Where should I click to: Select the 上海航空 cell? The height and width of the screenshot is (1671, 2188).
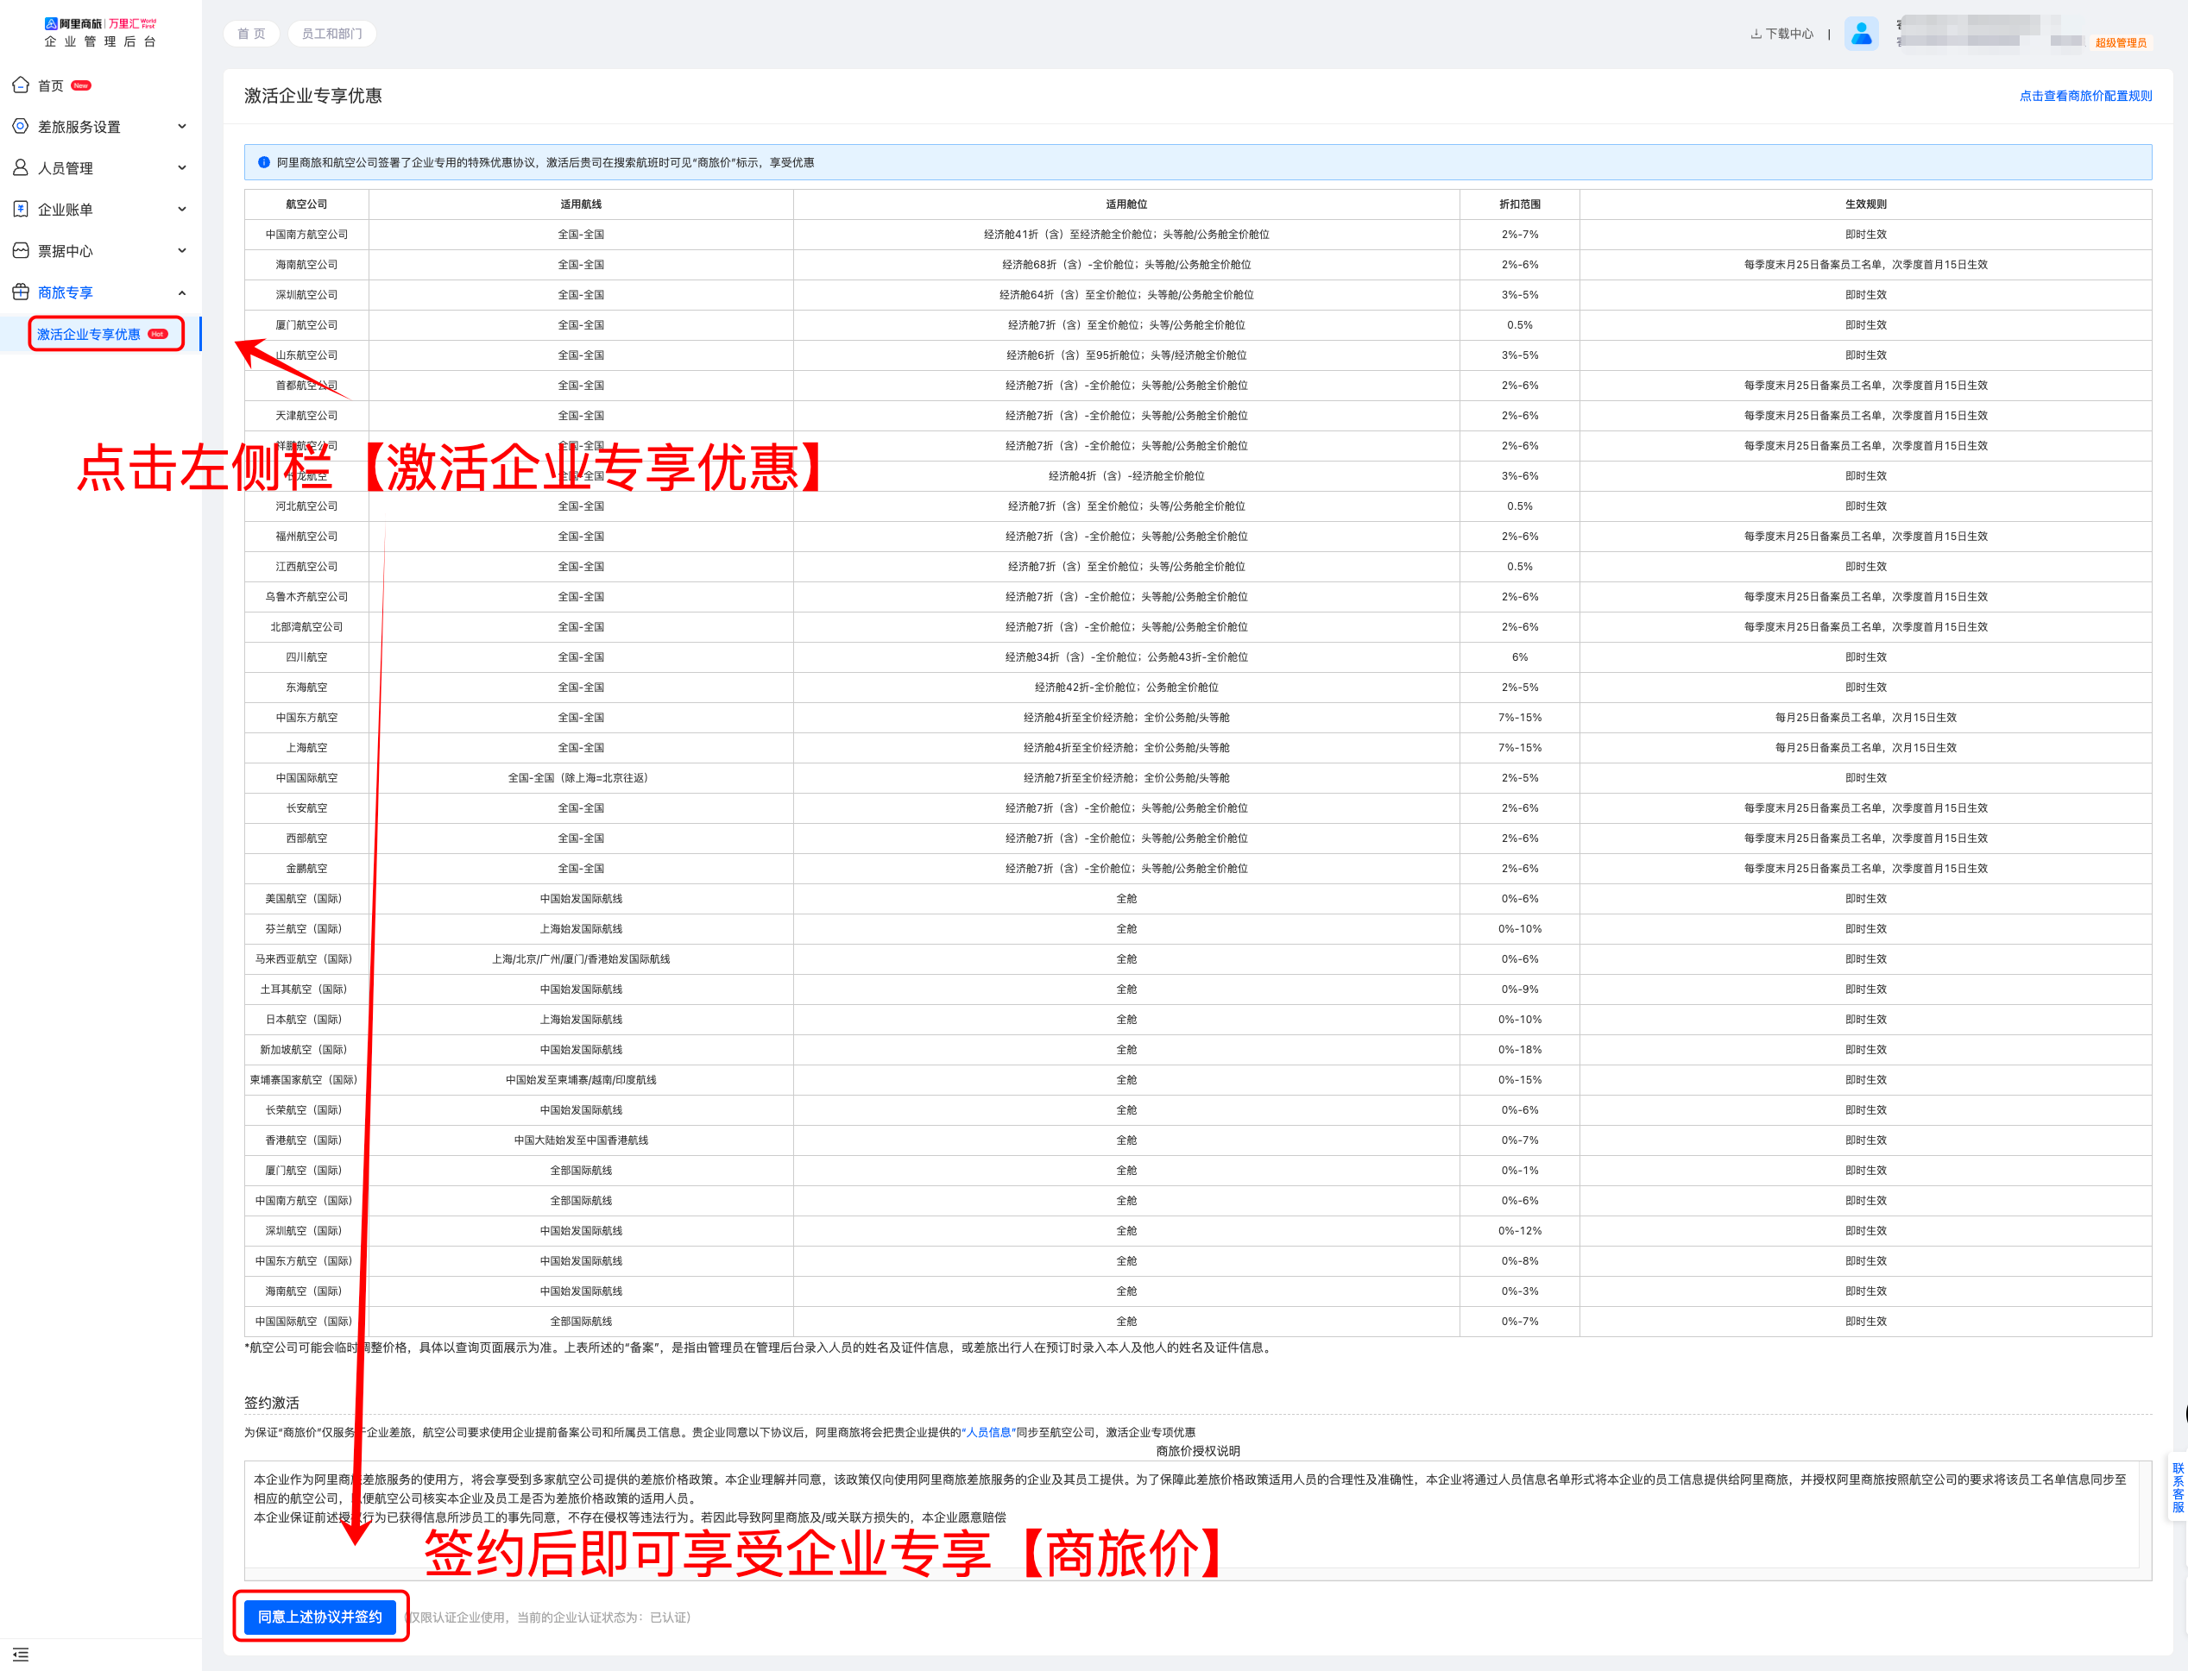(x=306, y=747)
